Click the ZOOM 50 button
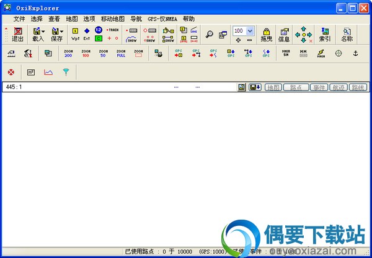The height and width of the screenshot is (258, 372). coord(103,53)
